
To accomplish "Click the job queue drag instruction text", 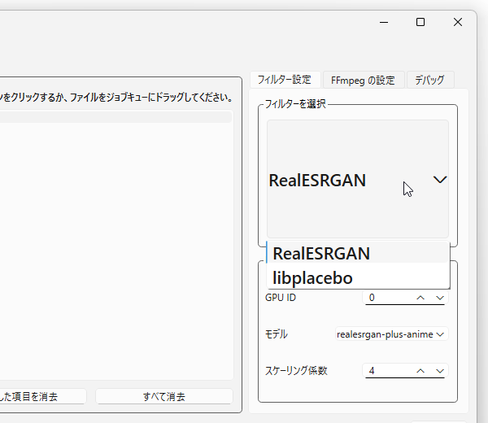I will click(x=116, y=98).
